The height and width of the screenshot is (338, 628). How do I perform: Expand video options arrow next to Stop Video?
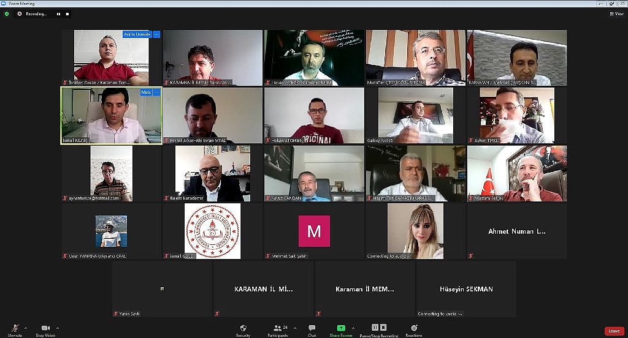tap(57, 328)
